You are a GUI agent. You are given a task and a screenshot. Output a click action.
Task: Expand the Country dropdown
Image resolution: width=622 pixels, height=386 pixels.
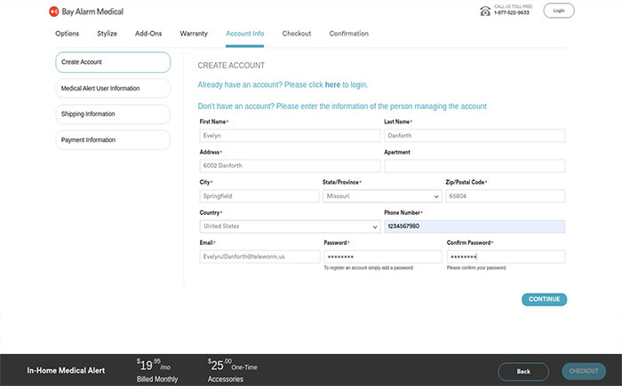point(290,226)
